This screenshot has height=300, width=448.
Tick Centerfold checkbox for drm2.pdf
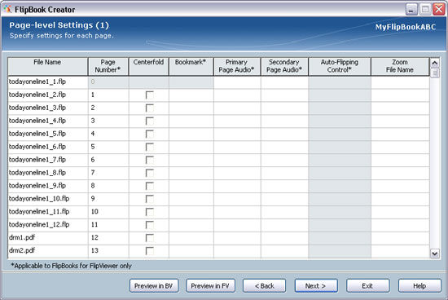(149, 251)
